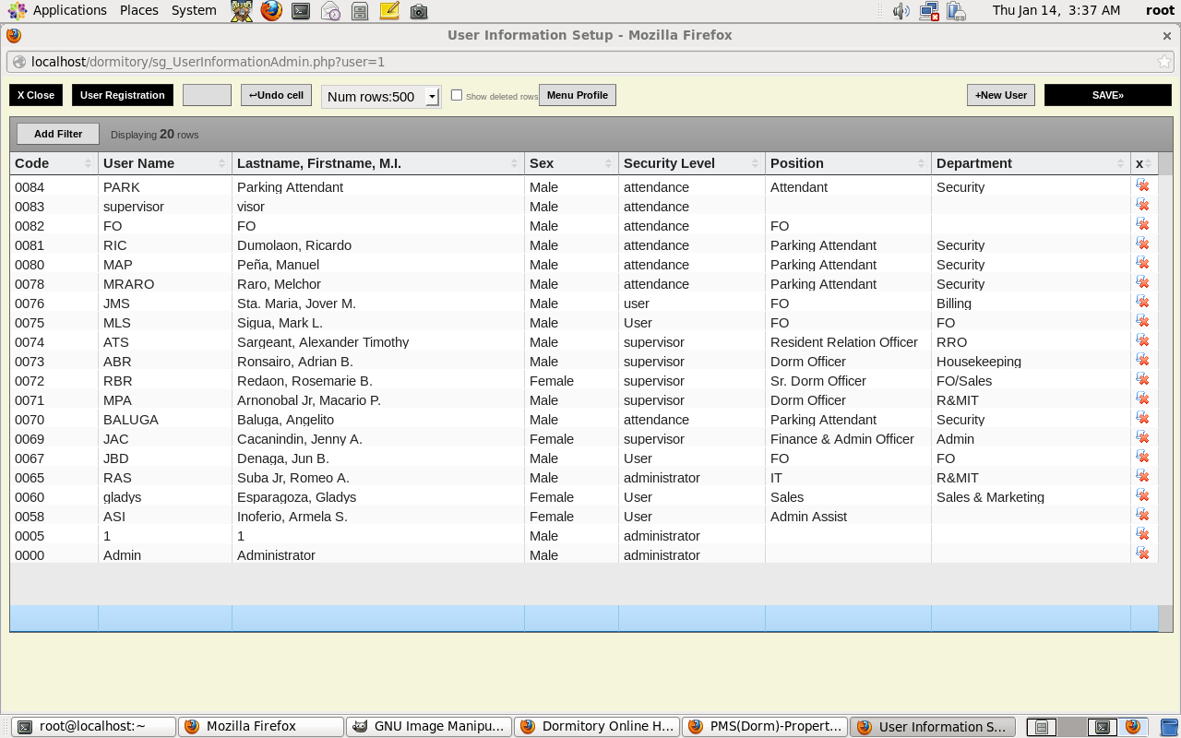Click the blank field beside User Registration

tap(207, 95)
